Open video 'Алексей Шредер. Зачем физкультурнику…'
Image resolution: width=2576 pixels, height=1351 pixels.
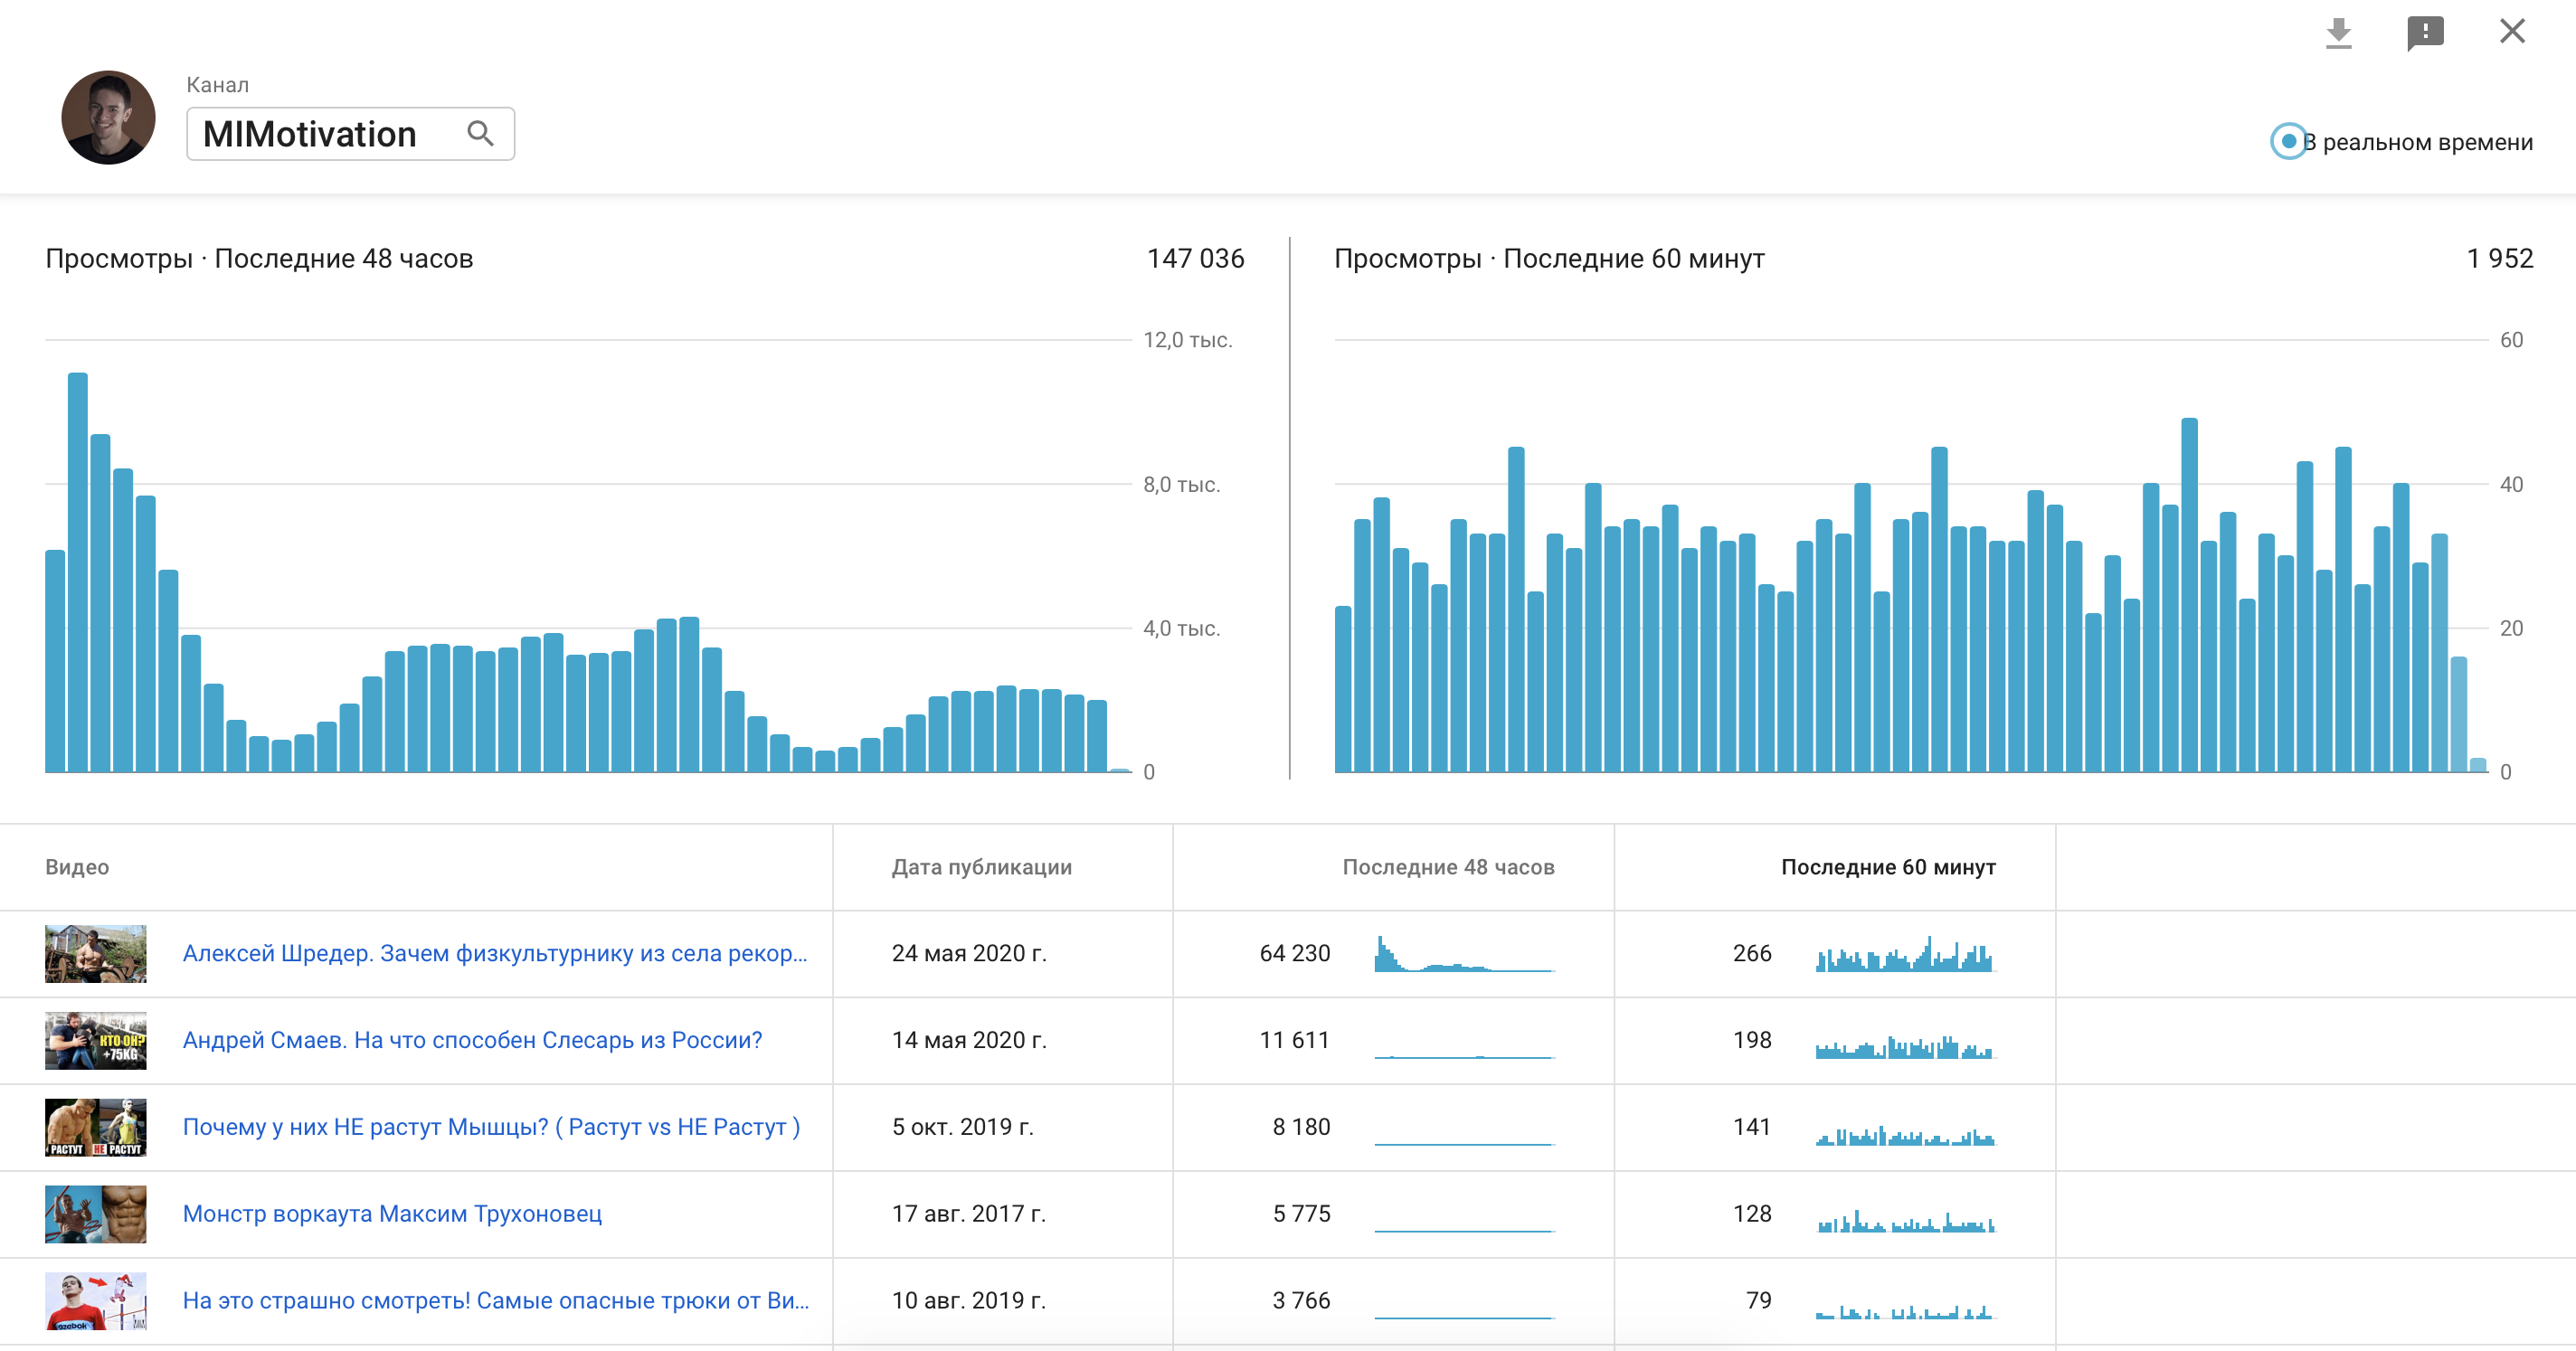[495, 953]
